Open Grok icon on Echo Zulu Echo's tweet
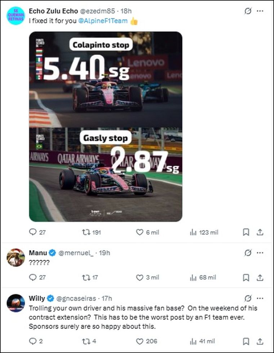The width and height of the screenshot is (274, 353). [x=248, y=11]
